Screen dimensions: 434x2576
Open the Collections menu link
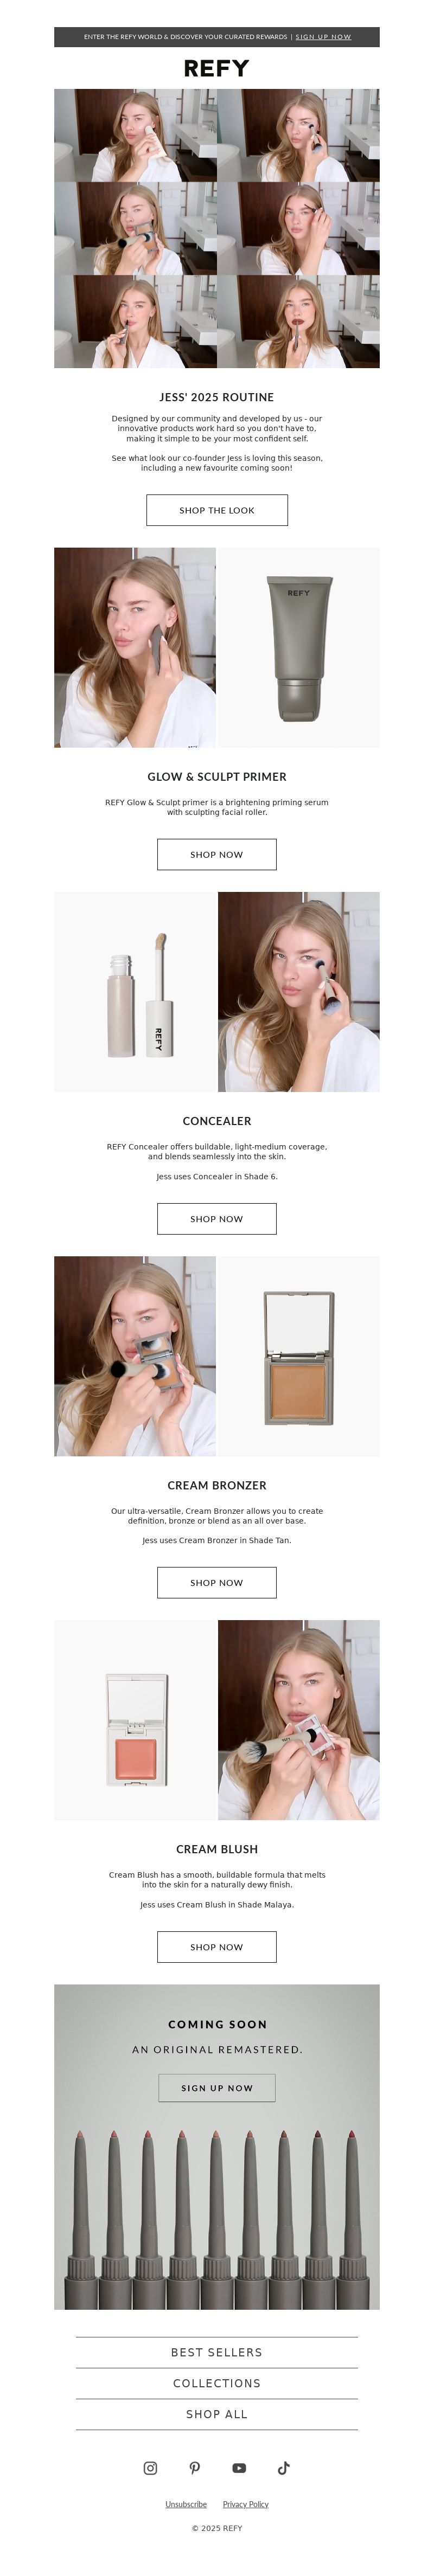[x=217, y=2383]
